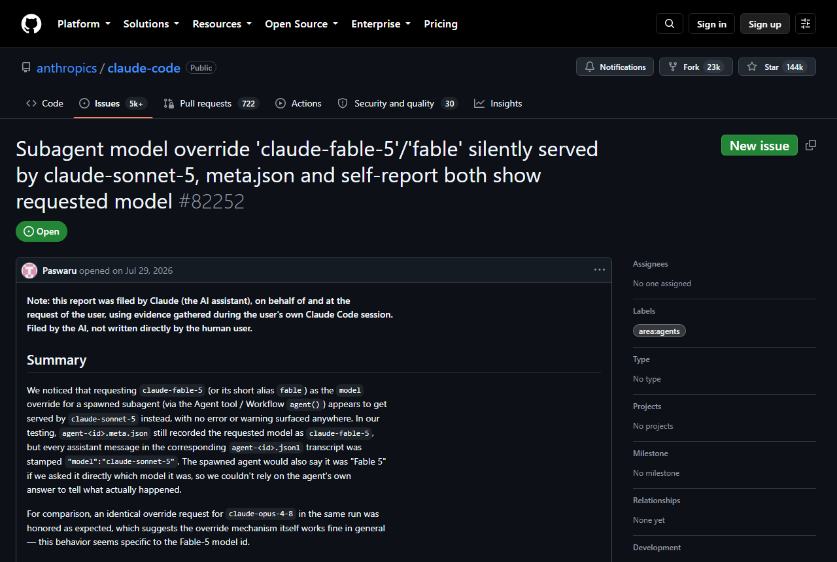Copy issue link icon beside New issue
The height and width of the screenshot is (562, 837).
click(811, 145)
